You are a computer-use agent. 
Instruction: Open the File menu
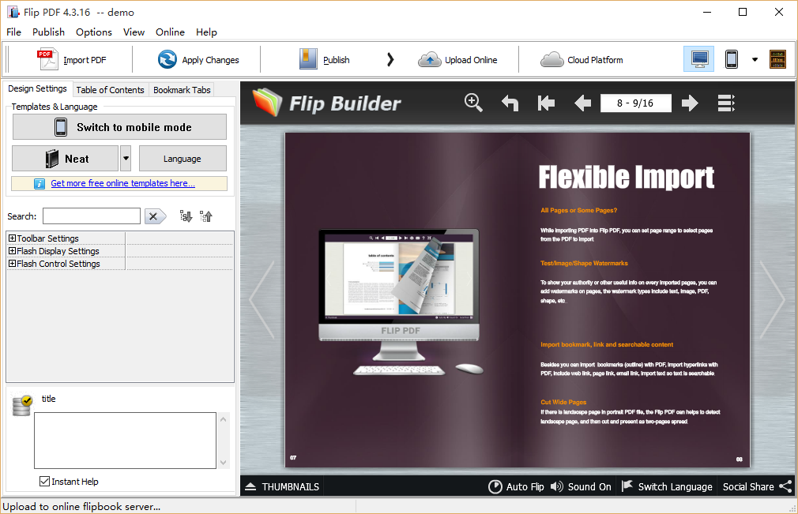[x=13, y=32]
